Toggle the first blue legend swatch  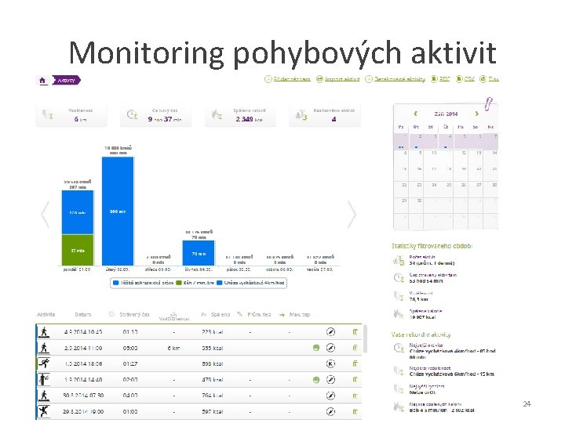click(115, 283)
